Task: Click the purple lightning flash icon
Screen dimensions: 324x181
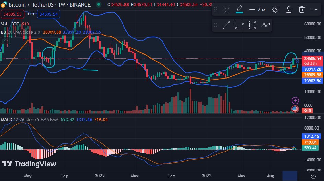Action: point(295,101)
